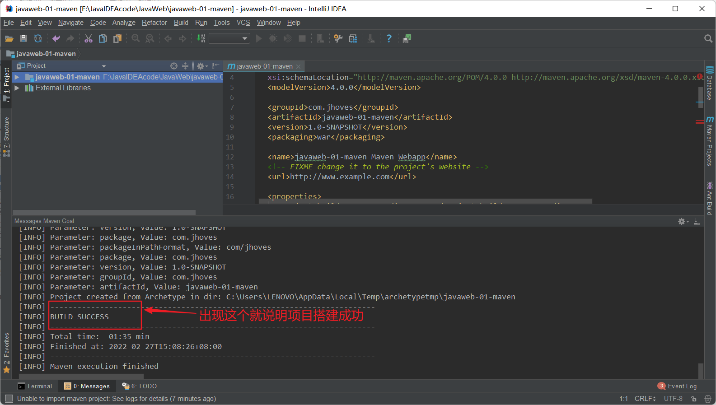Screen dimensions: 716x405
Task: Click the Messages output vertical scrollbar
Action: pos(701,371)
